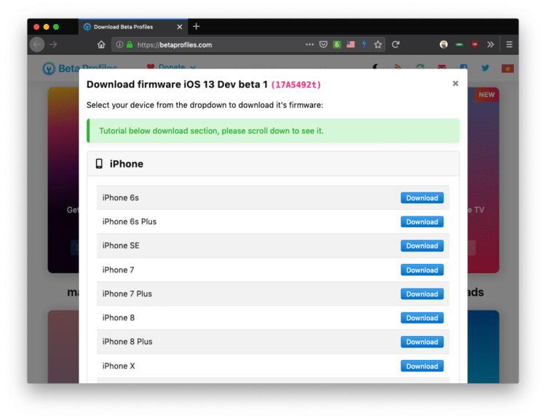Click the 'iPhone 6s' row label
The width and height of the screenshot is (546, 419).
point(120,197)
